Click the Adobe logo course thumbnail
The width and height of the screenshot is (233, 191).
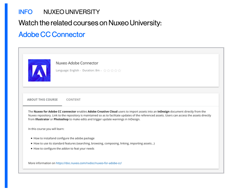coord(39,71)
